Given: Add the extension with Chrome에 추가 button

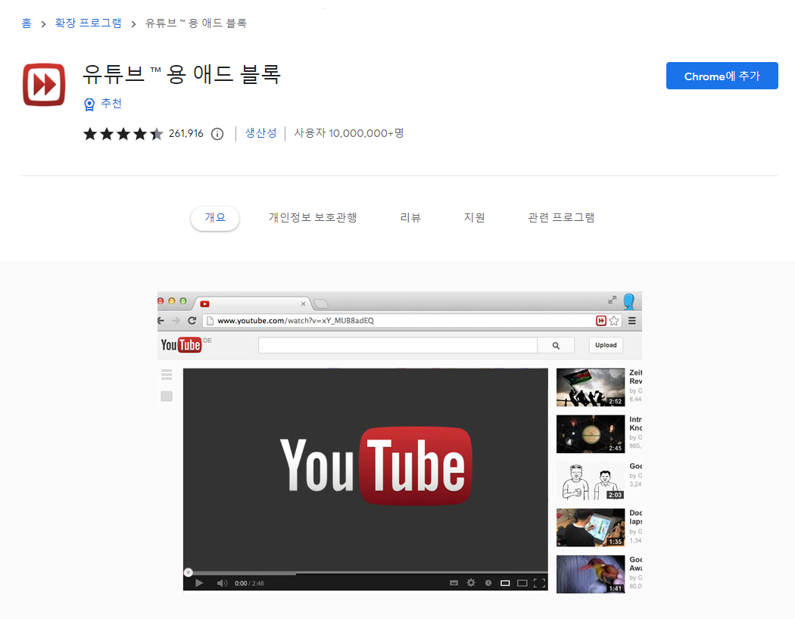Looking at the screenshot, I should point(722,76).
